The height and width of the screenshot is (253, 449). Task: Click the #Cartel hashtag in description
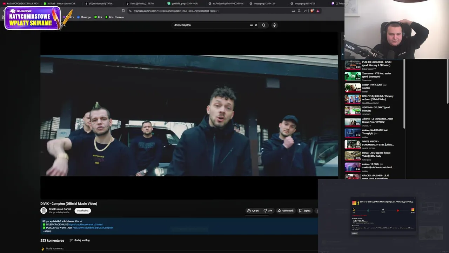tap(78, 221)
